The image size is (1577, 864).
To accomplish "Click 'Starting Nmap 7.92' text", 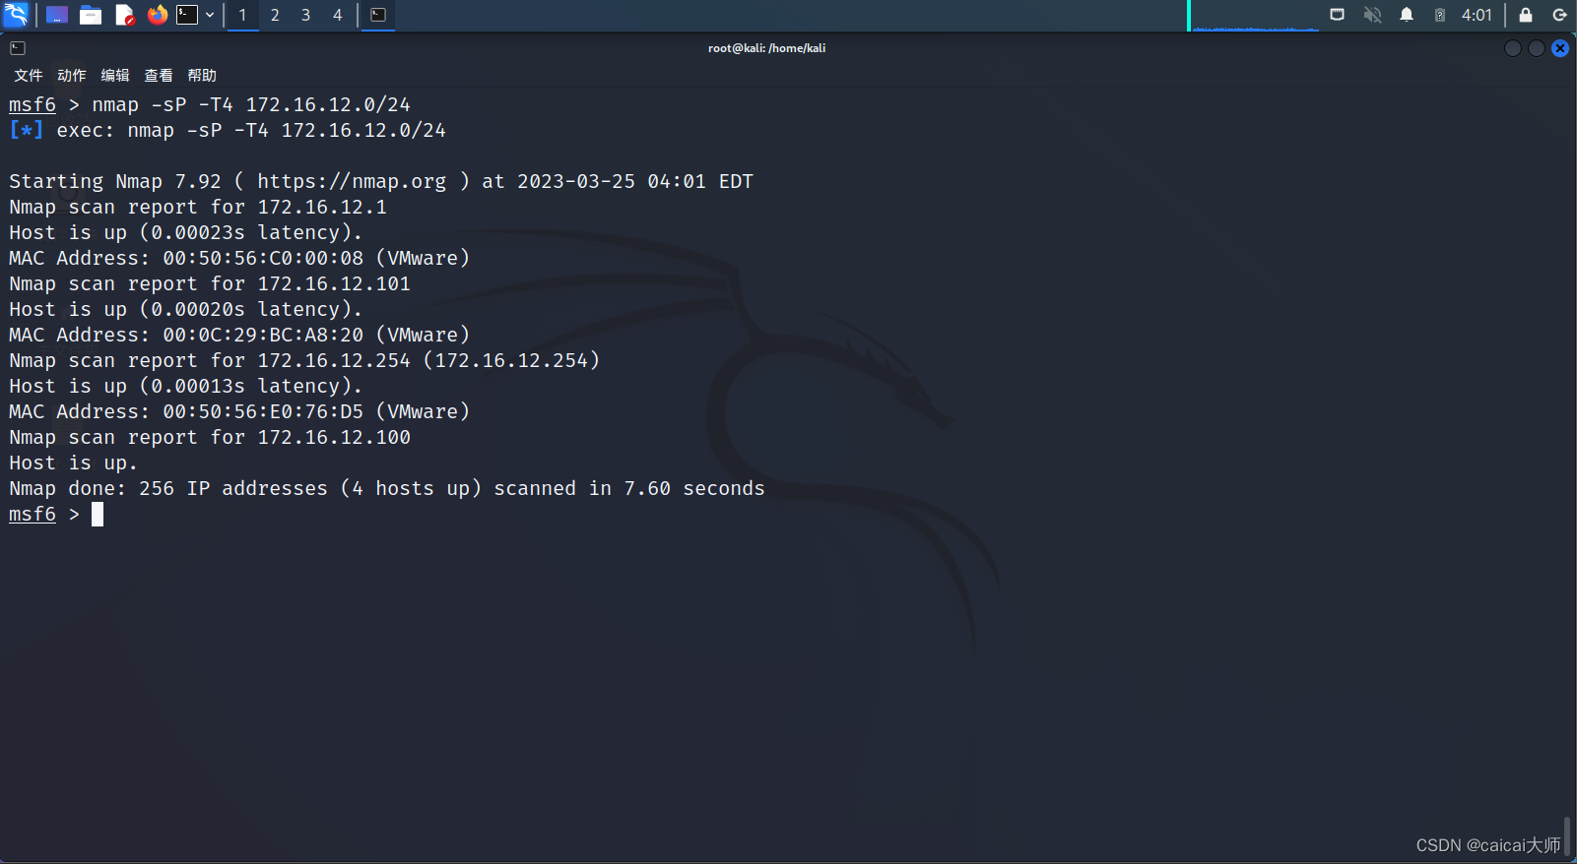I will click(115, 181).
